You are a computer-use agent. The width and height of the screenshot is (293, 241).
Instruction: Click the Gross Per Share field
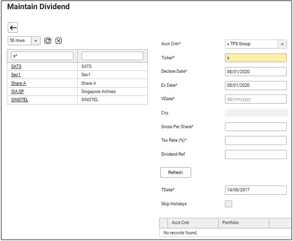pos(255,127)
